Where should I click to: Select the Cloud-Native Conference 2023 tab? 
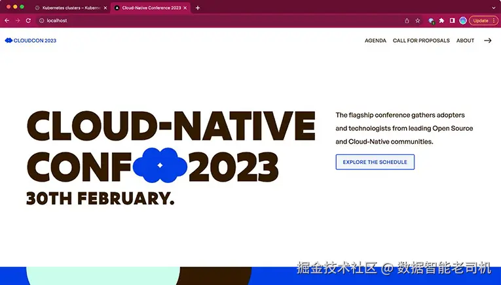point(151,8)
